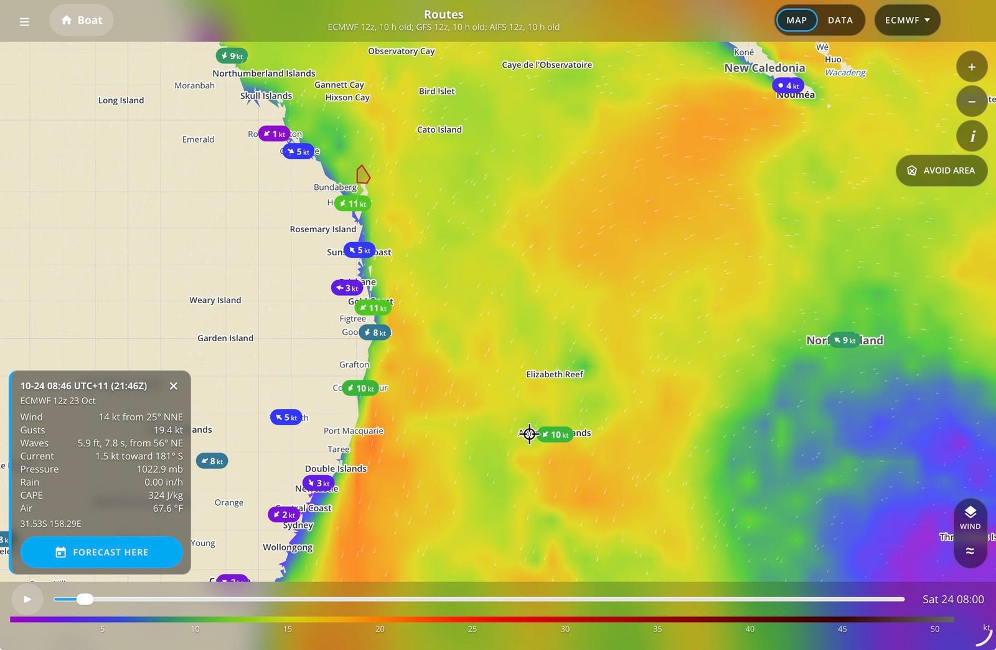Zoom out with the minus button
Image resolution: width=996 pixels, height=650 pixels.
(x=972, y=101)
